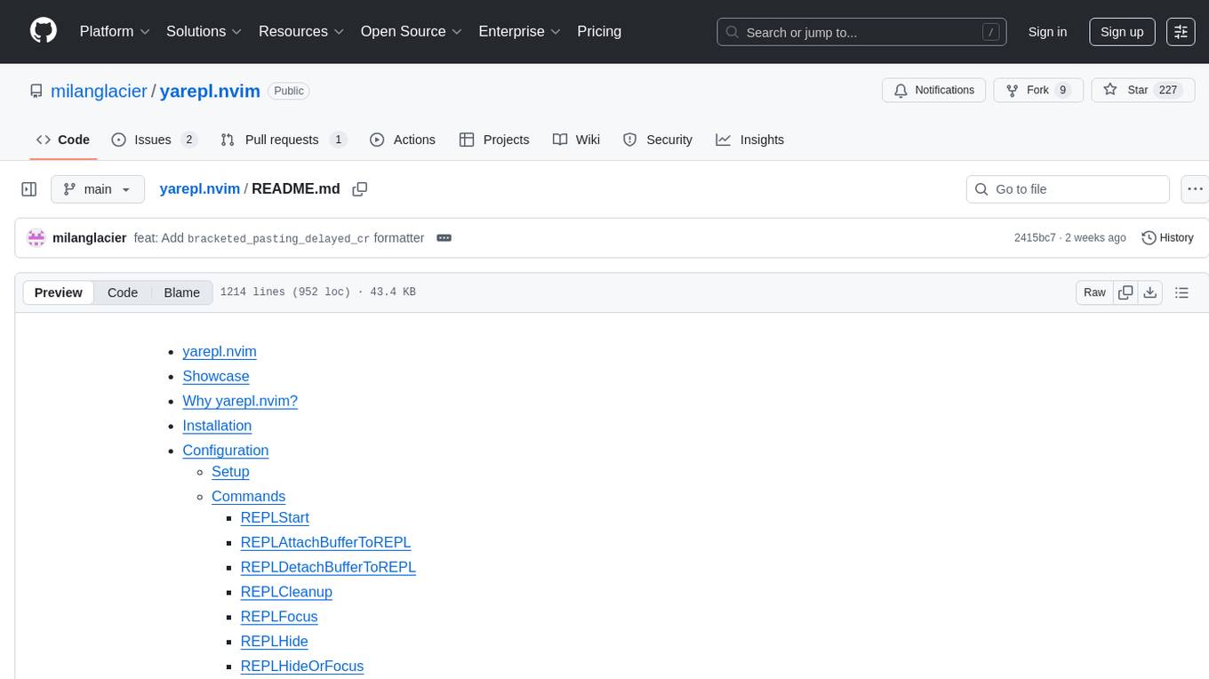The height and width of the screenshot is (679, 1209).
Task: Click the Notifications bell button
Action: [x=934, y=90]
